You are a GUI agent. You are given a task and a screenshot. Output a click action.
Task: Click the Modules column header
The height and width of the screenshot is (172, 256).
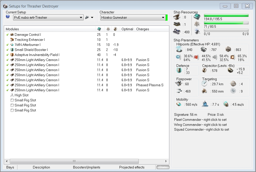pos(50,29)
